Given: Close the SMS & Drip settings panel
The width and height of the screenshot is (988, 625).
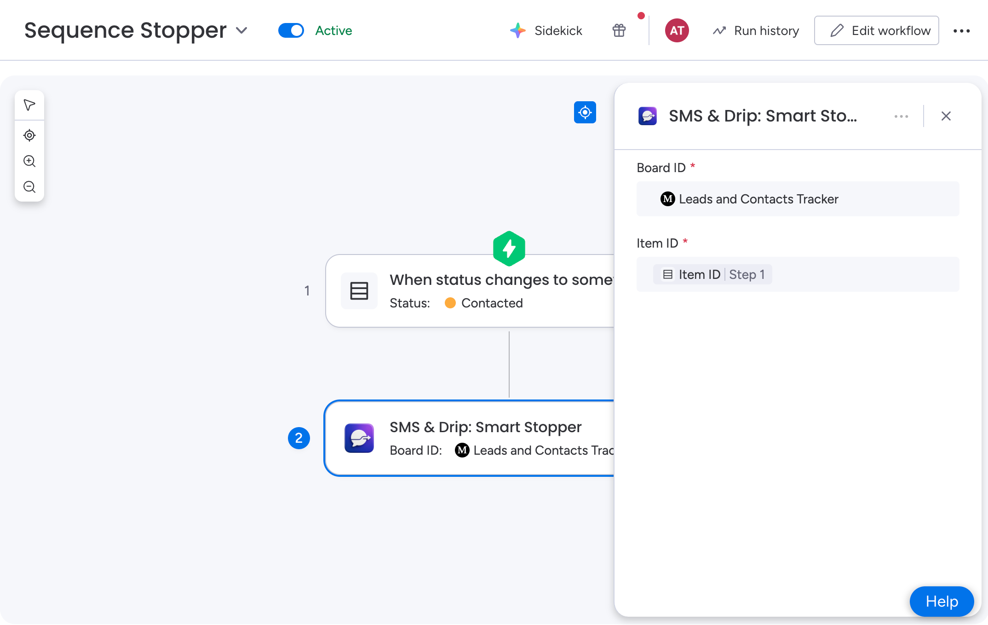Looking at the screenshot, I should pos(946,116).
